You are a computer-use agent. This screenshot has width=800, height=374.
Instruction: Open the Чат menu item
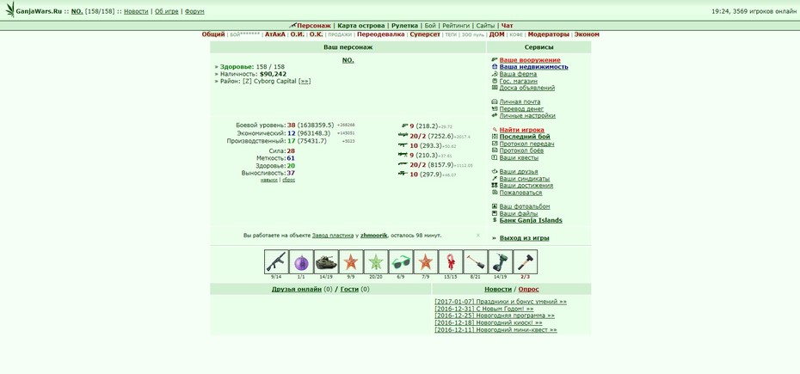click(x=508, y=26)
